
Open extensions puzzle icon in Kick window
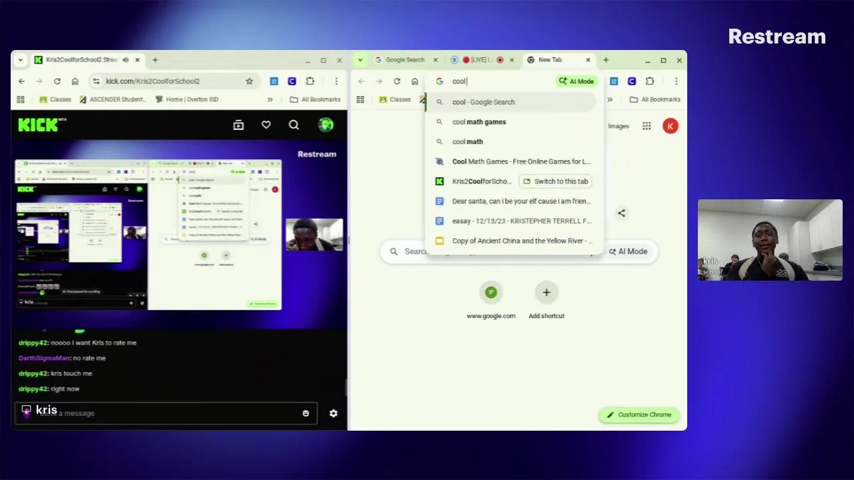coord(310,81)
